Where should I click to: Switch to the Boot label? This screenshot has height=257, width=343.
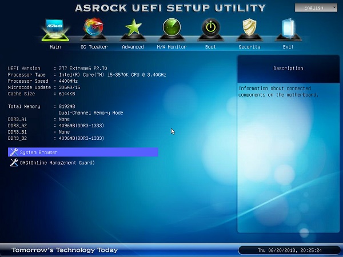click(x=210, y=47)
